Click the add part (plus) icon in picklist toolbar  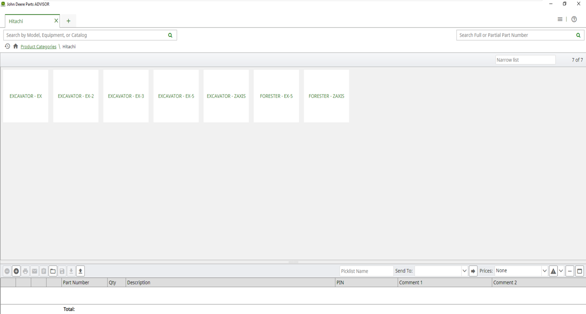(x=16, y=271)
